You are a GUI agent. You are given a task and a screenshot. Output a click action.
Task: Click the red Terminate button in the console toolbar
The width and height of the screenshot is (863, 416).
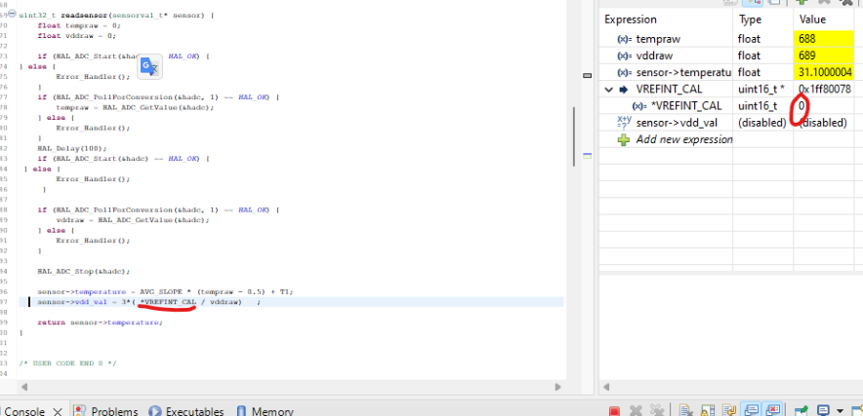pyautogui.click(x=615, y=411)
